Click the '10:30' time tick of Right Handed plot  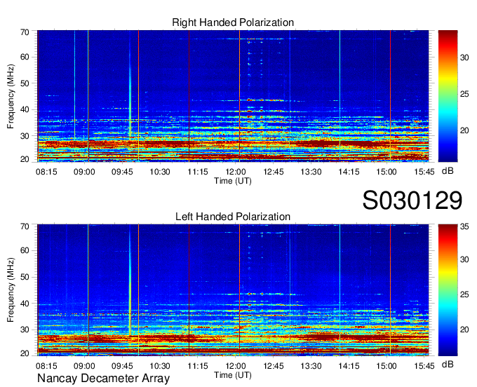(160, 172)
